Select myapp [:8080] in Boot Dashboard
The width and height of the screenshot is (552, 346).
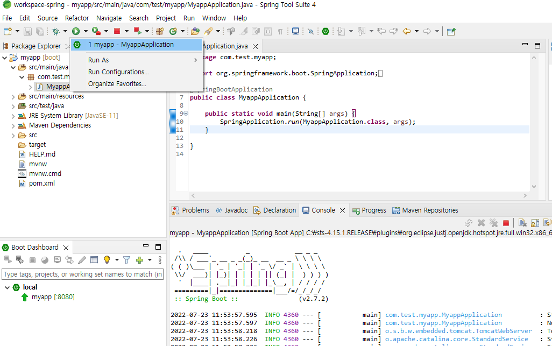pos(53,297)
